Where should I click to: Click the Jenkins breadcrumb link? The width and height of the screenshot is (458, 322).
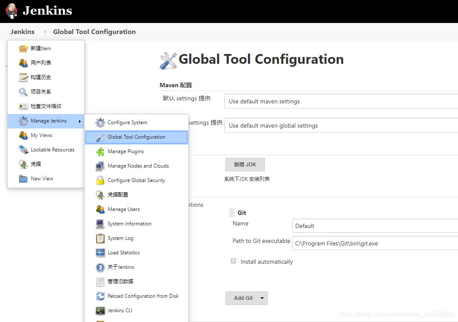point(22,31)
